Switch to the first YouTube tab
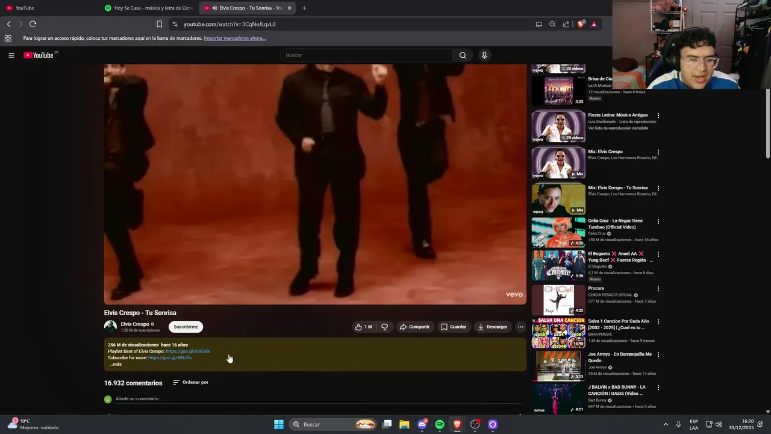Viewport: 771px width, 434px height. [x=48, y=8]
